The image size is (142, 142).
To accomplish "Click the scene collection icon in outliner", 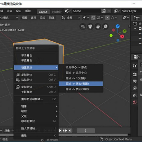I will pyautogui.click(x=135, y=24).
